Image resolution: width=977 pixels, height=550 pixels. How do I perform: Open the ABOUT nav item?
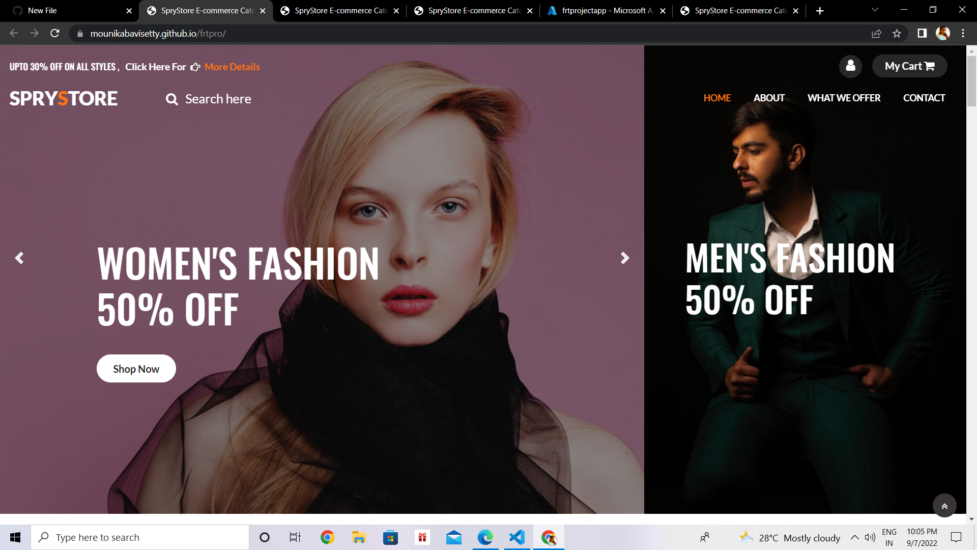pyautogui.click(x=769, y=98)
